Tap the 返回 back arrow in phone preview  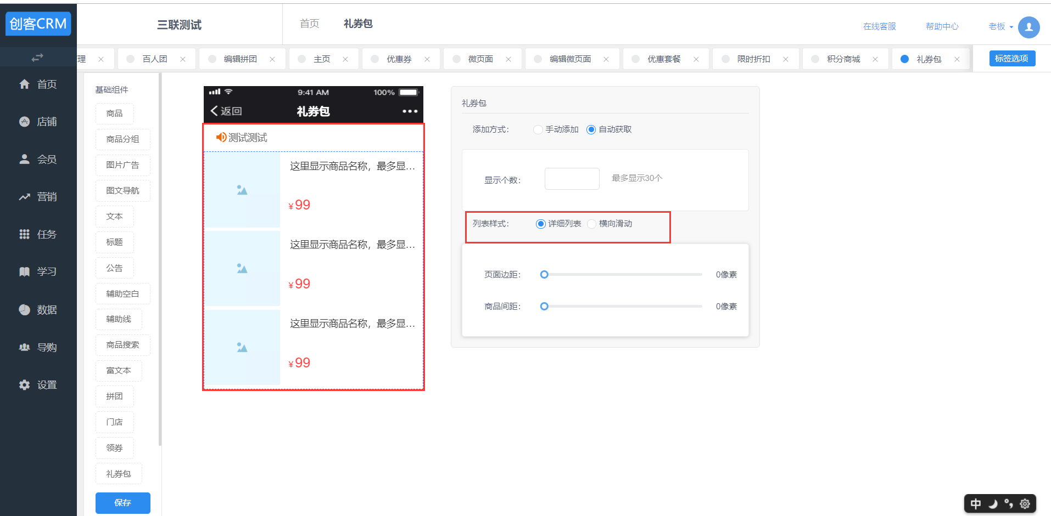(x=214, y=111)
